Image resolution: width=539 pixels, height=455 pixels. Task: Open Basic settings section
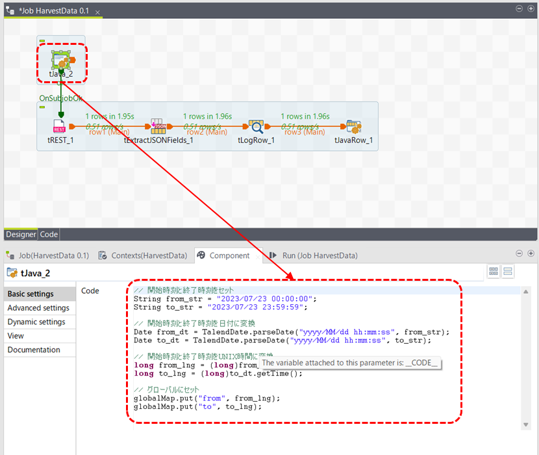coord(40,294)
